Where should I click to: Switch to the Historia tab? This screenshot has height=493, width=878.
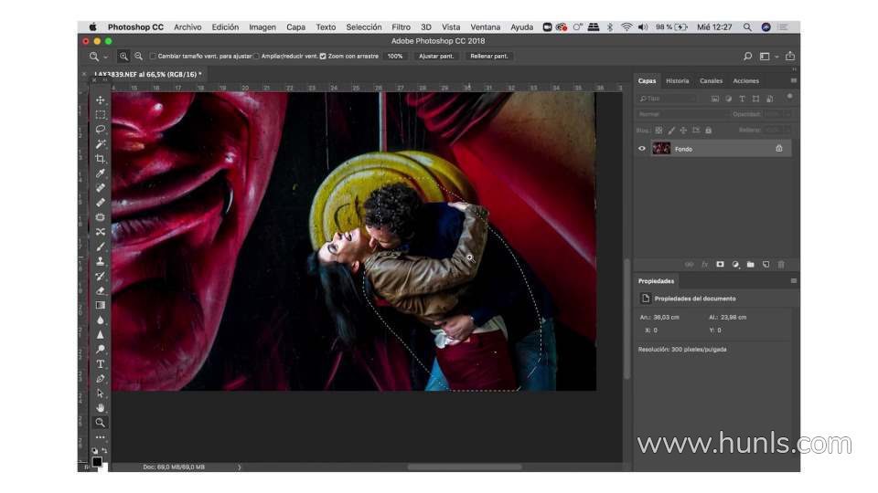pos(678,80)
